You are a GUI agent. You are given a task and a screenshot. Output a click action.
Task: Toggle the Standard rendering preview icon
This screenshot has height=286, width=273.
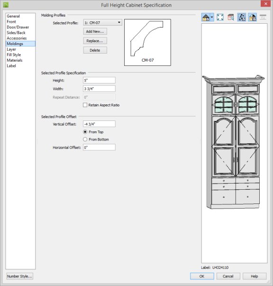click(x=206, y=18)
